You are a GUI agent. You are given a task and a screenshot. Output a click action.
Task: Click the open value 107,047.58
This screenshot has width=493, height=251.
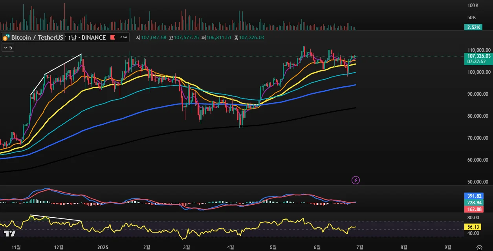pyautogui.click(x=154, y=38)
